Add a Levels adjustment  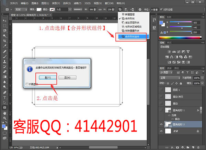click(174, 52)
